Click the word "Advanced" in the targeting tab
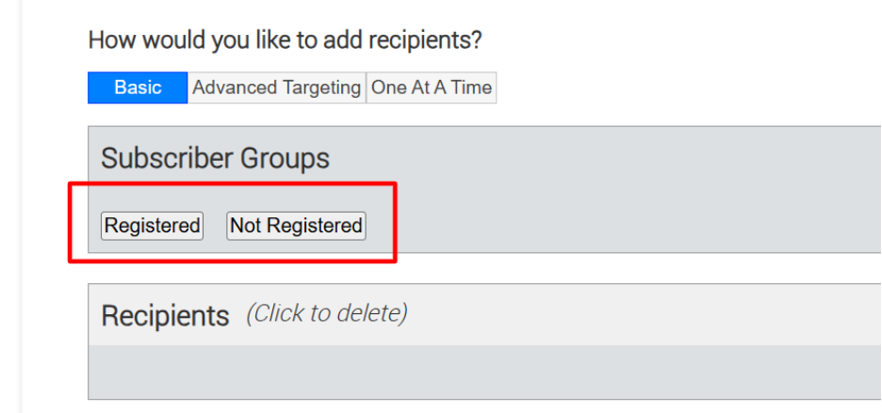Screen dimensions: 882x413 (230, 87)
